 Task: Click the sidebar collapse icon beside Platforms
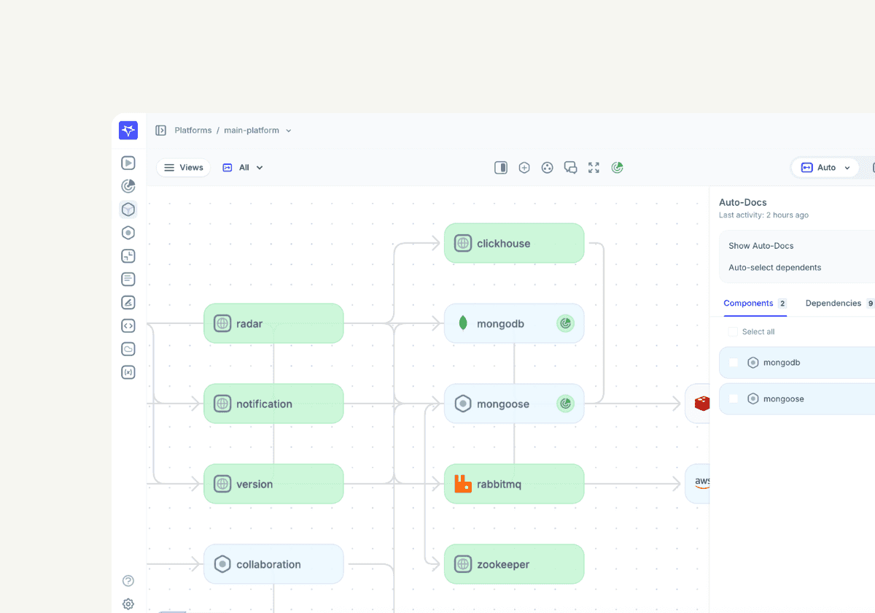(x=161, y=131)
